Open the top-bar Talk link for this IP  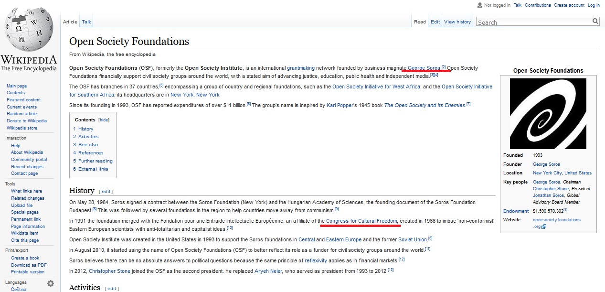(518, 5)
